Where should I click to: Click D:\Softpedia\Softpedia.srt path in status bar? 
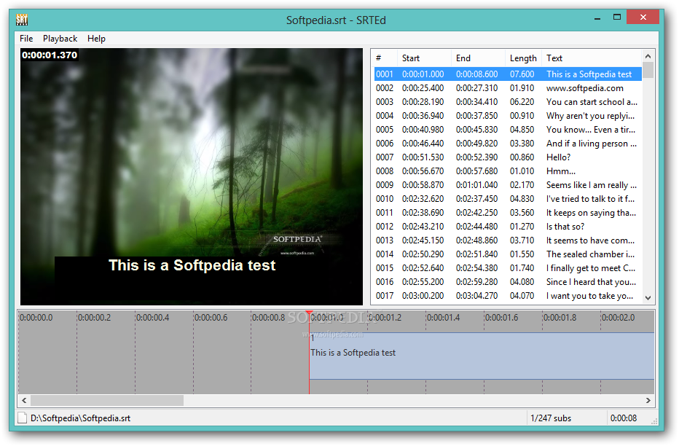coord(81,418)
